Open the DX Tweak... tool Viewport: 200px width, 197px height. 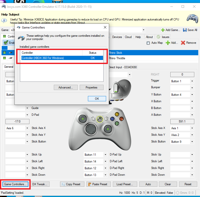[x=40, y=184]
